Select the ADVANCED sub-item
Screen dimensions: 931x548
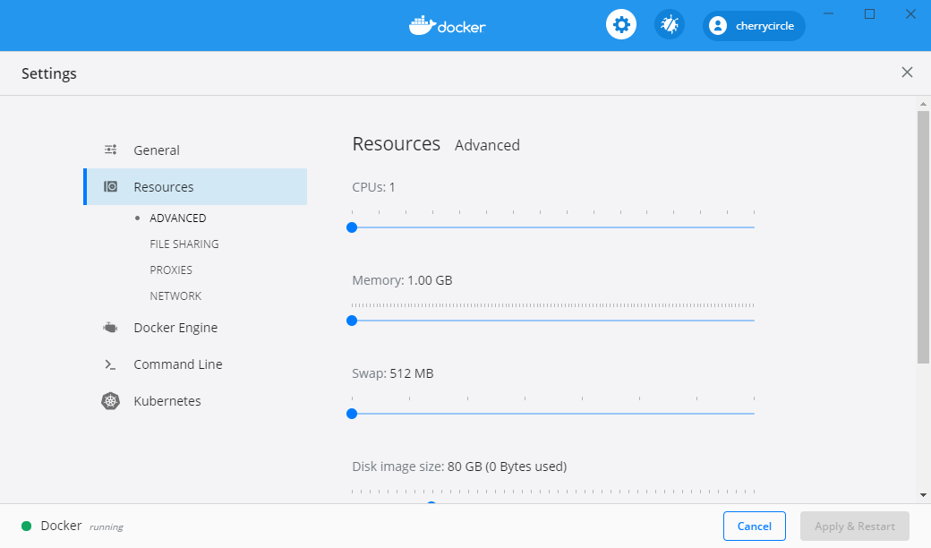[x=177, y=218]
